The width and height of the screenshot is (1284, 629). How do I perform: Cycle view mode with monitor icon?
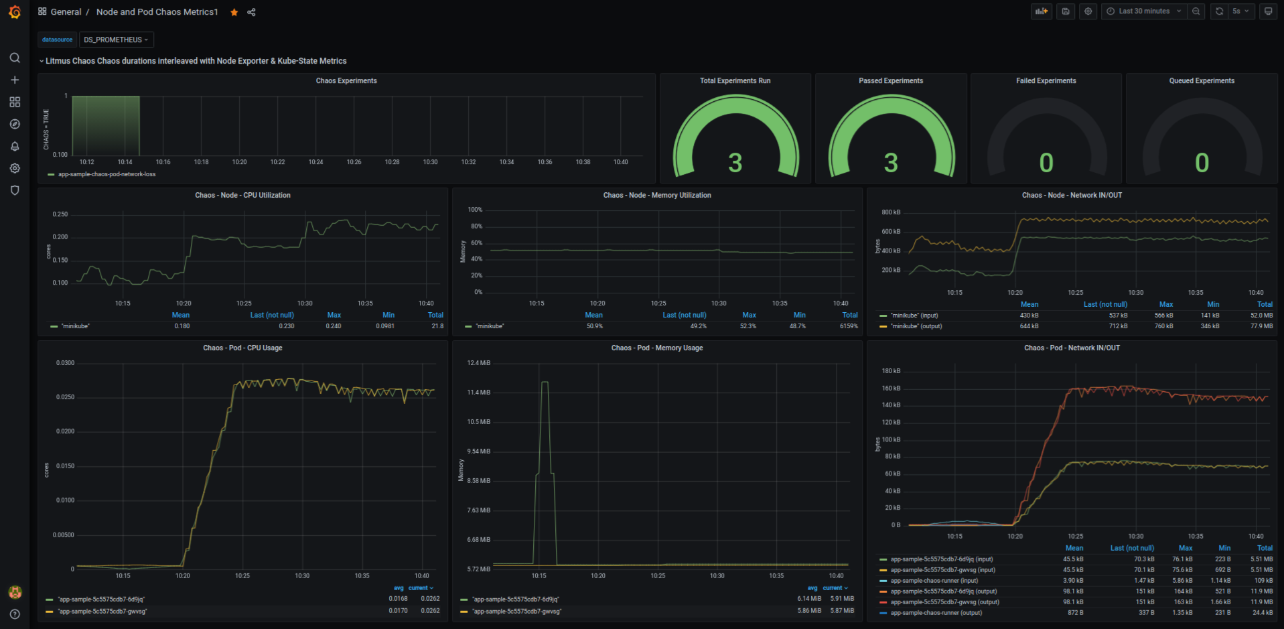1268,11
